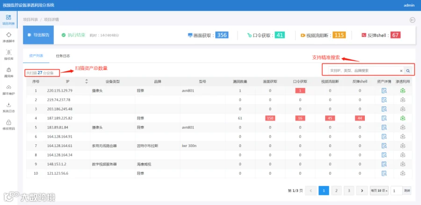
Task: Click the 视频流阻断 115 count
Action: pyautogui.click(x=339, y=35)
